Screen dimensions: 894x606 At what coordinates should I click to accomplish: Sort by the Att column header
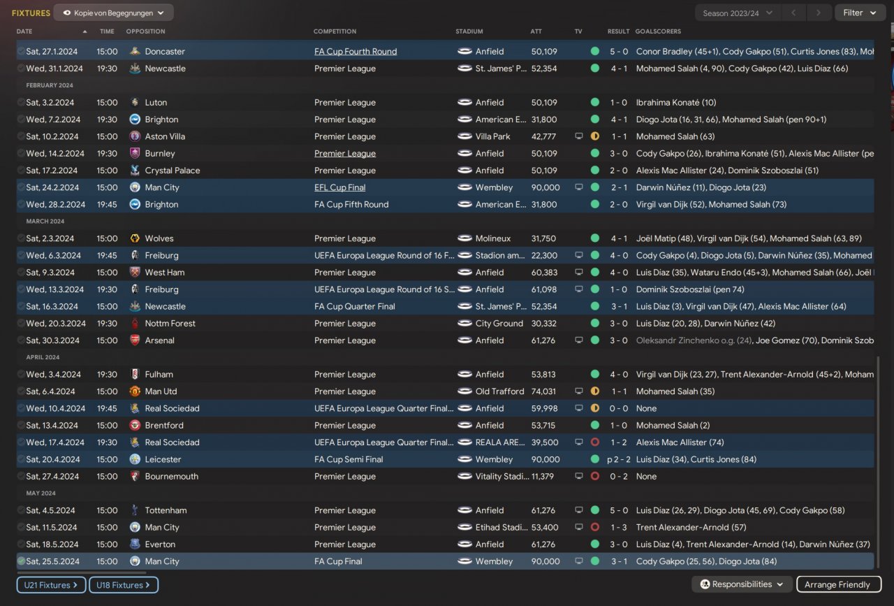pyautogui.click(x=536, y=31)
